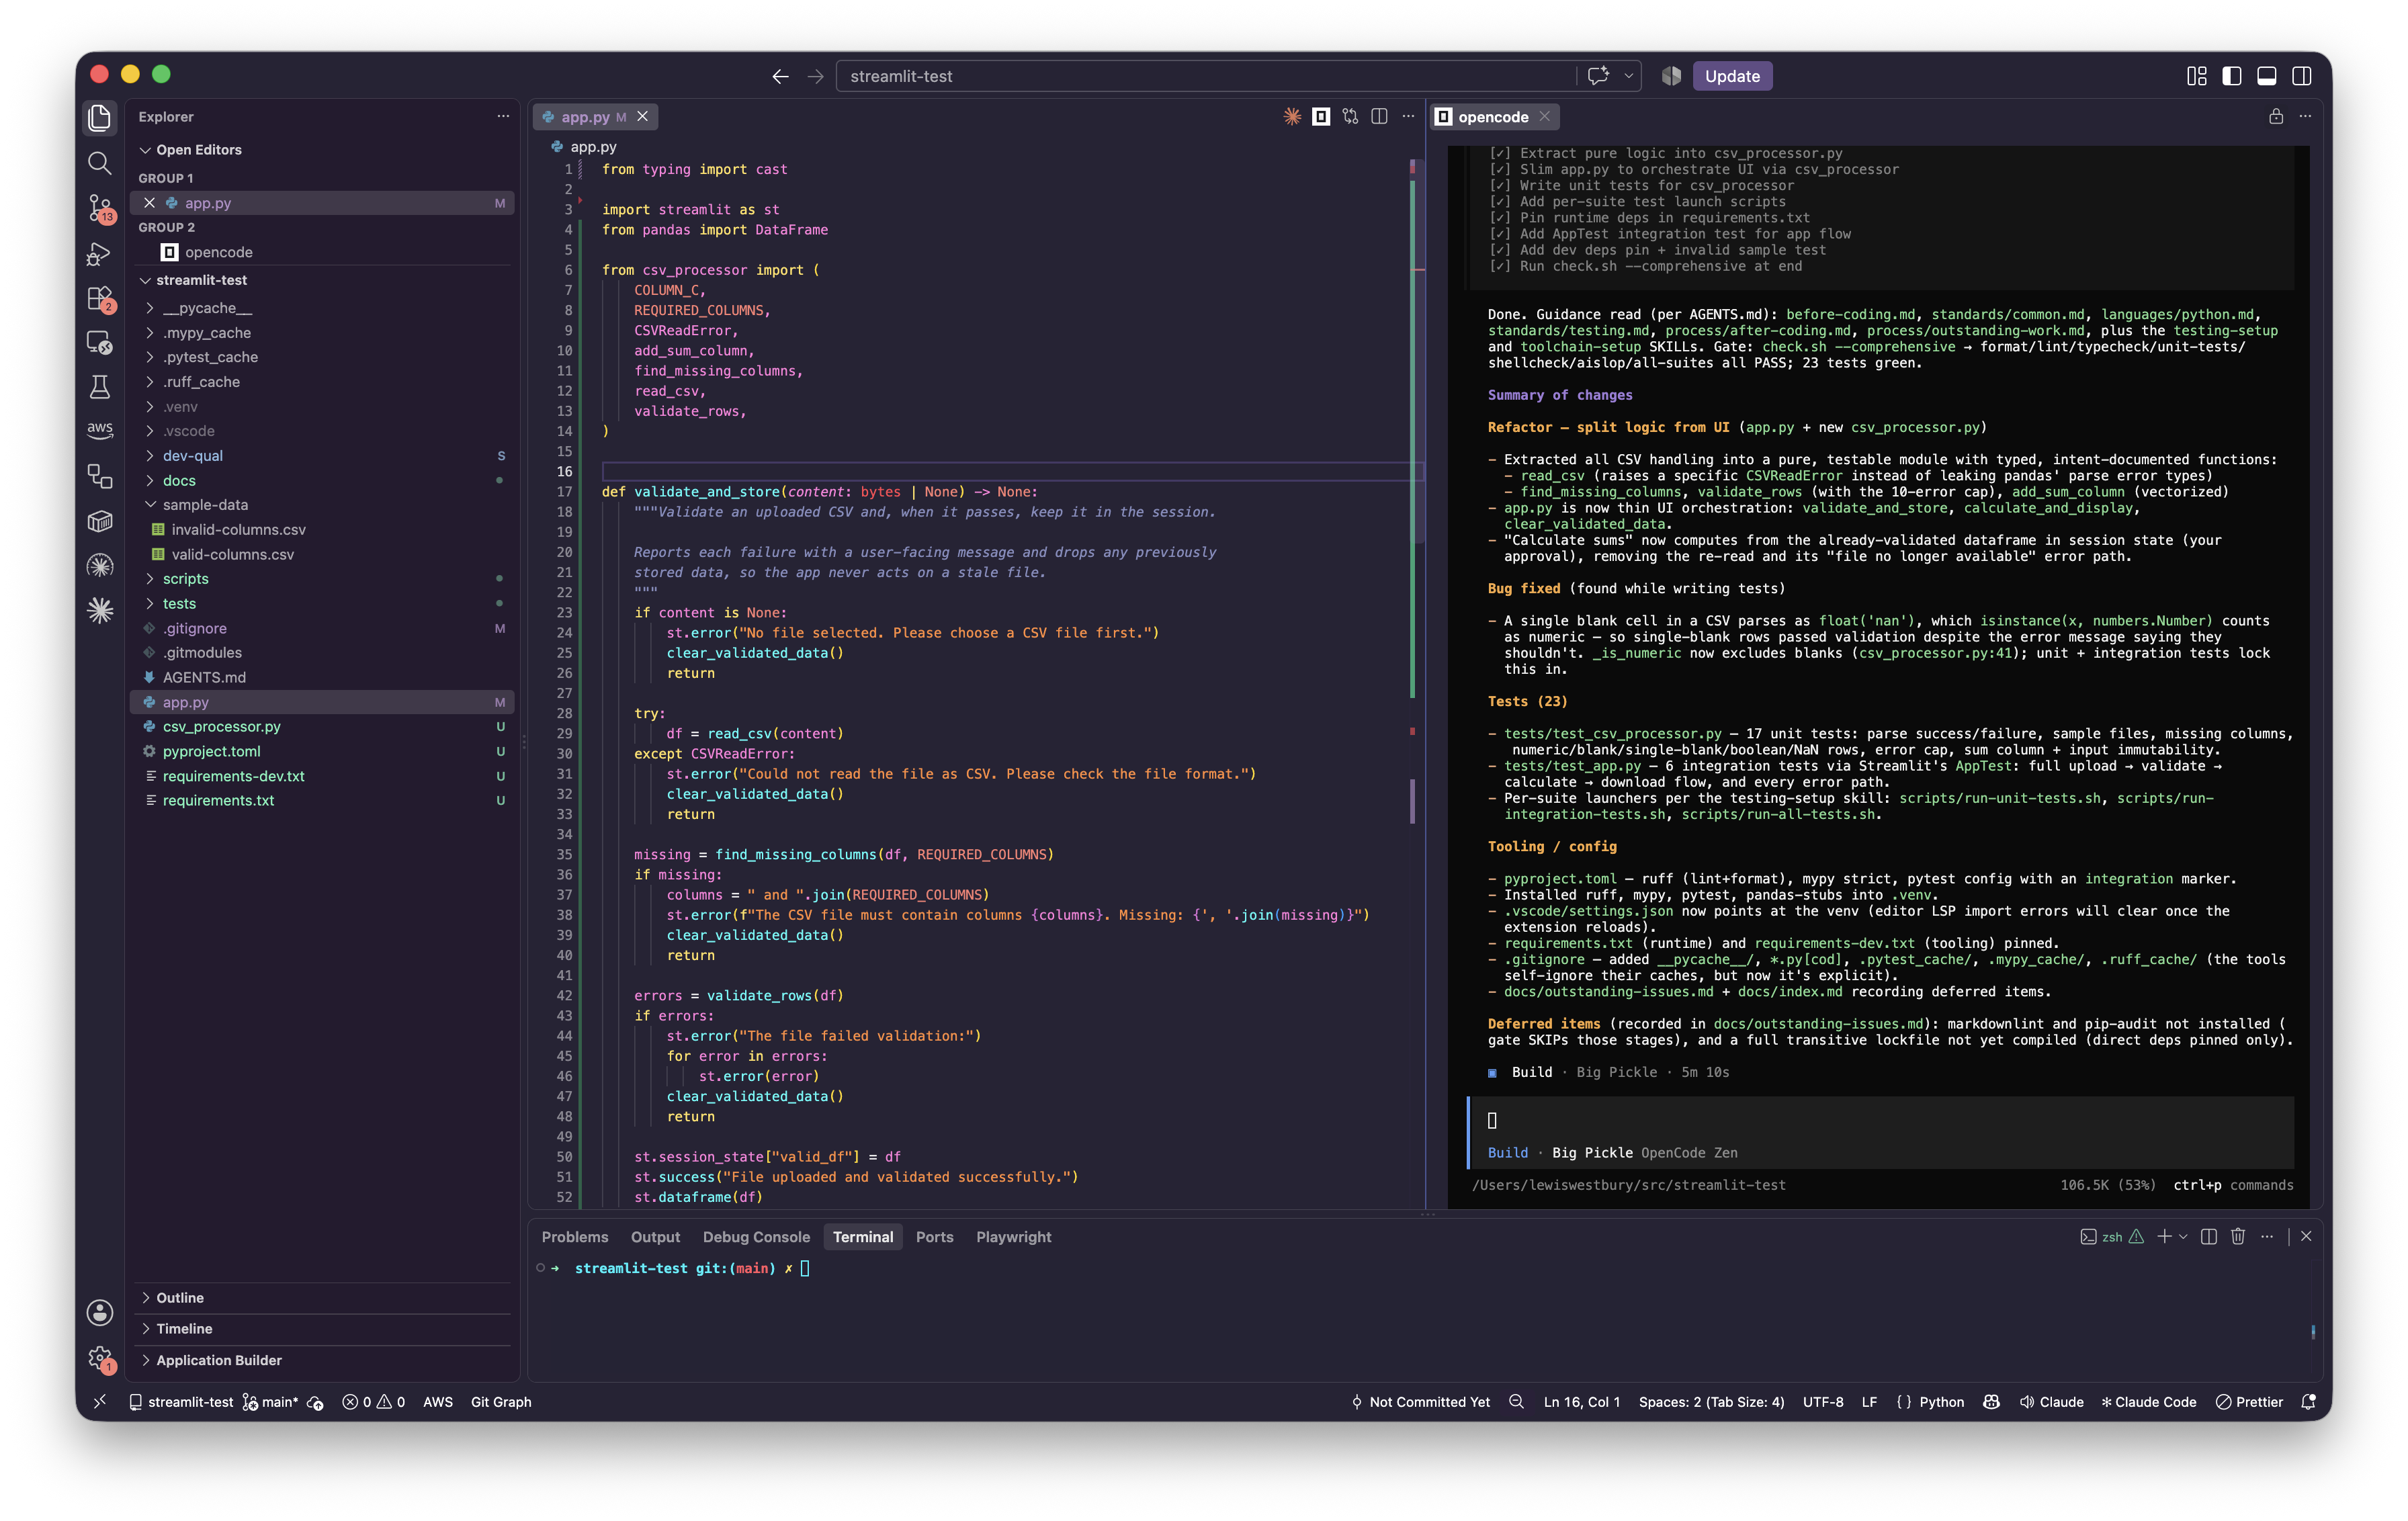
Task: Open Git Graph from the status bar
Action: point(501,1402)
